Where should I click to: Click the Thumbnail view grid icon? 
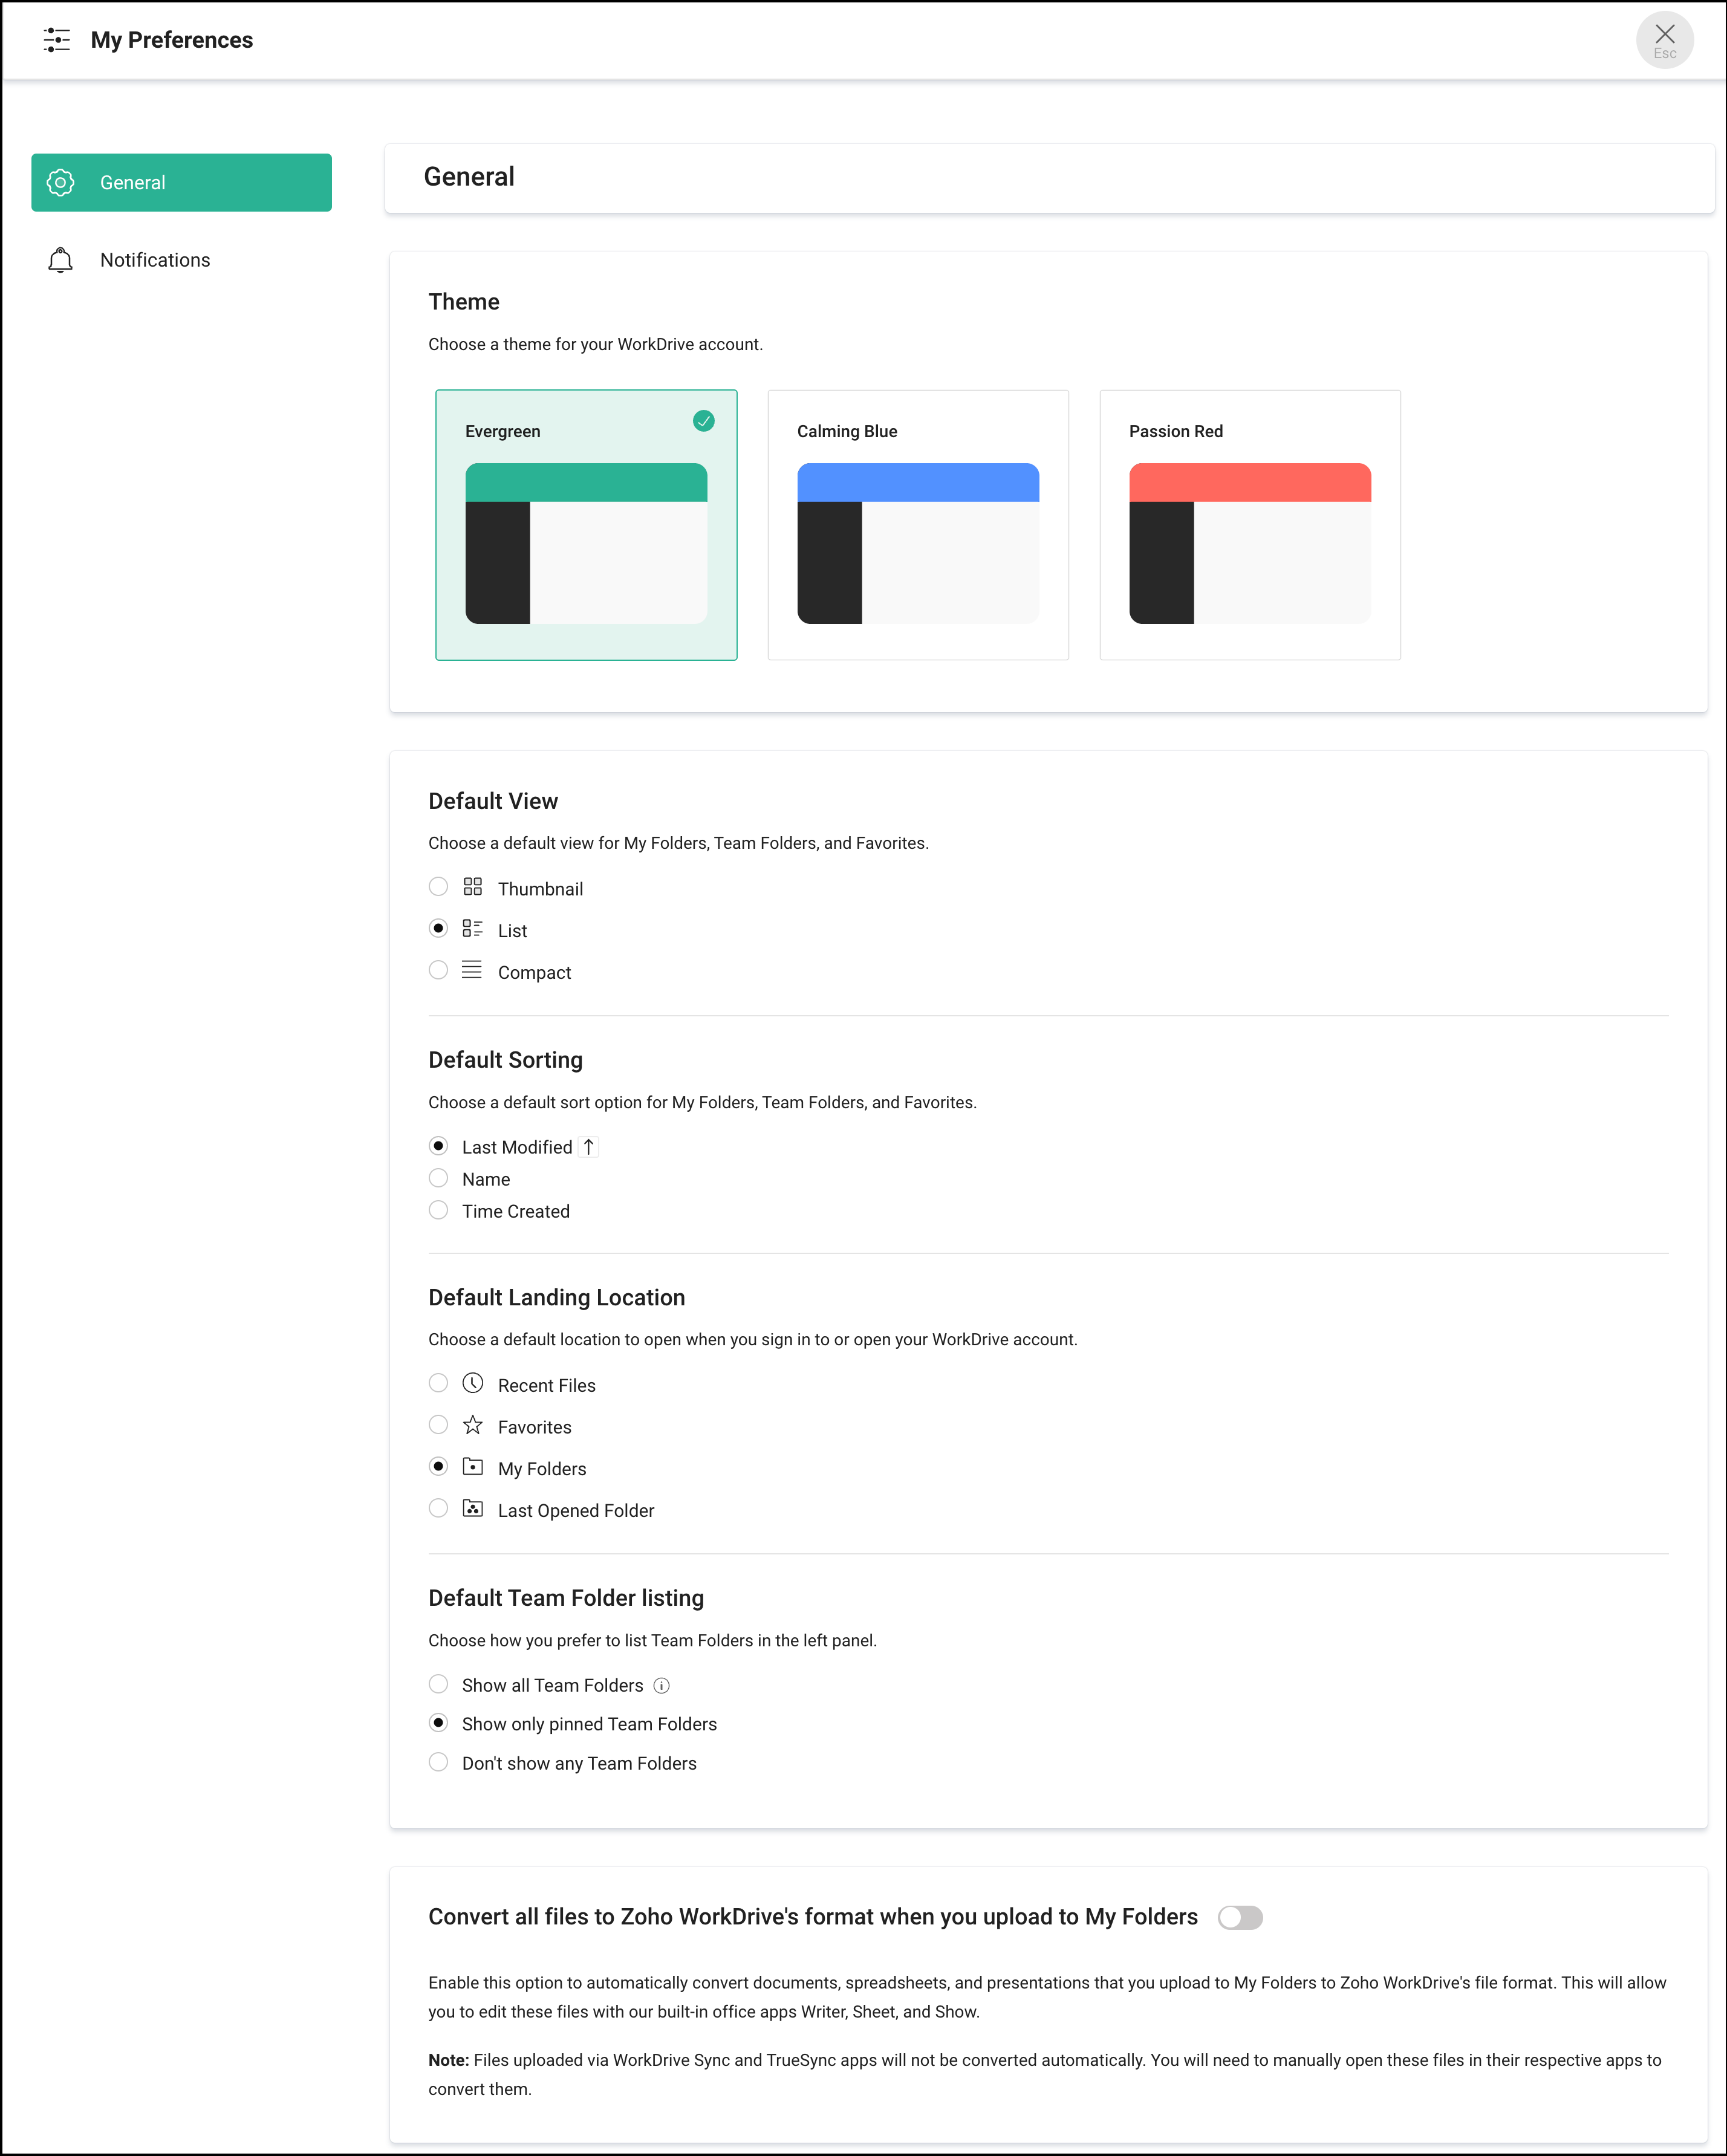point(472,887)
